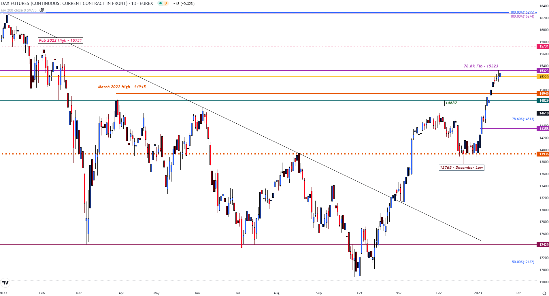Click the 14618 black dashed level label

(543, 113)
